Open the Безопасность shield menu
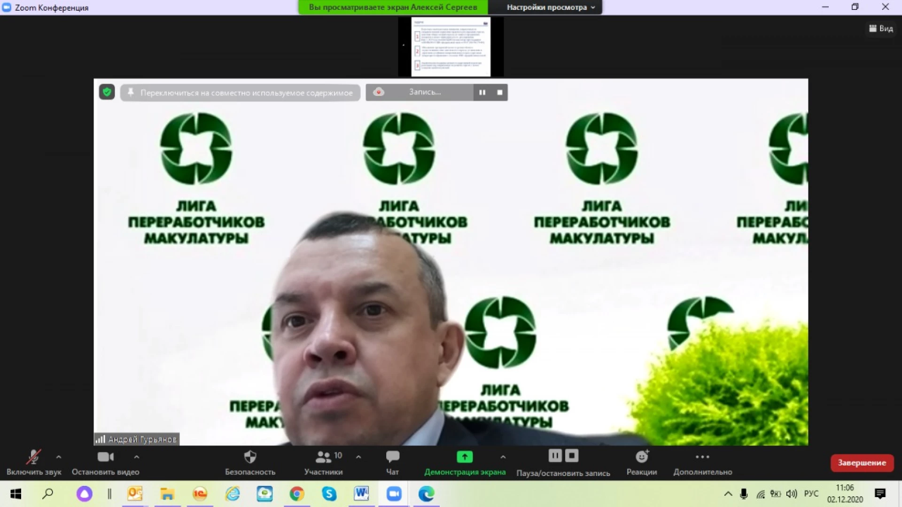This screenshot has width=902, height=507. tap(250, 463)
